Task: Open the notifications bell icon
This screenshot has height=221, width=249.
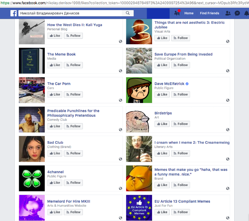Action: [247, 13]
